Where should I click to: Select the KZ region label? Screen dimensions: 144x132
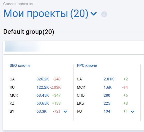click(12, 103)
